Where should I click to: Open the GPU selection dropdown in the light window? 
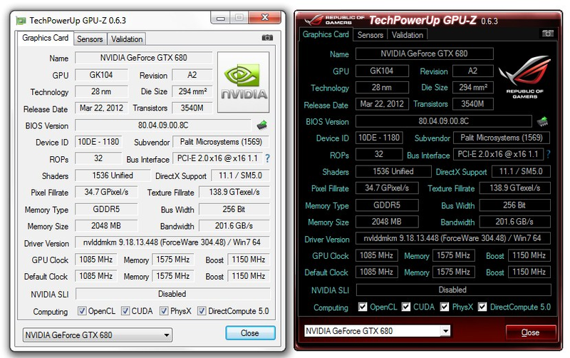click(x=98, y=334)
